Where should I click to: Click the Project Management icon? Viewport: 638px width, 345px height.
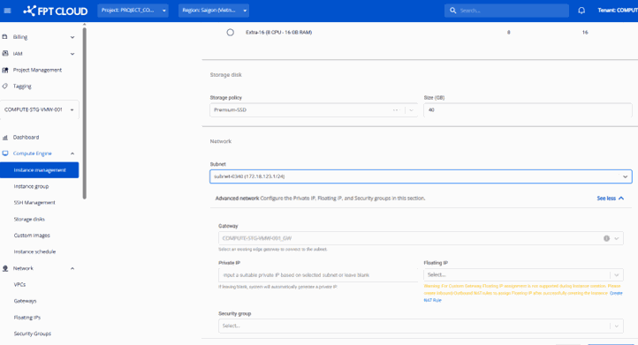click(x=5, y=70)
